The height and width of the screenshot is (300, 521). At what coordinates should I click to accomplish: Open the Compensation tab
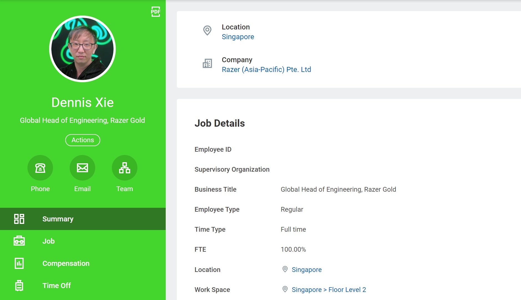[83, 263]
